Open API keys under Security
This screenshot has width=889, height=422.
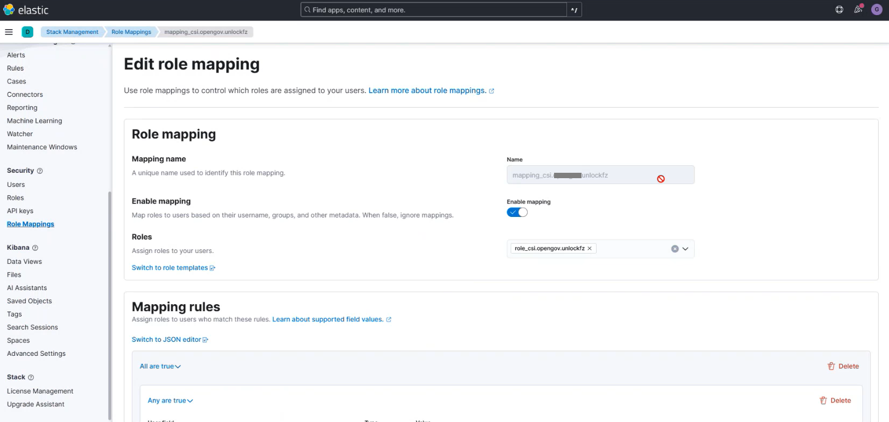click(20, 211)
